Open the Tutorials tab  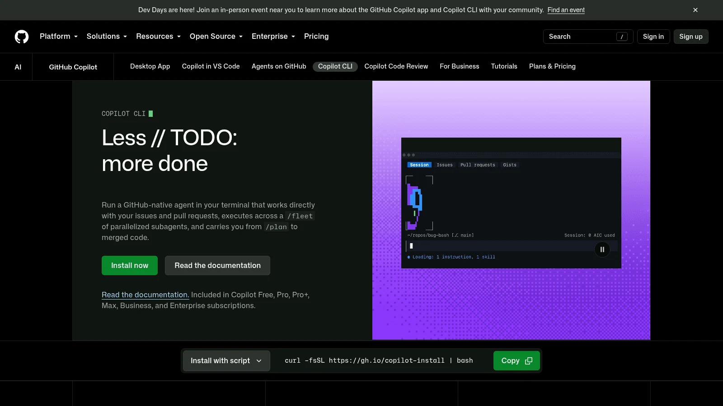point(504,66)
